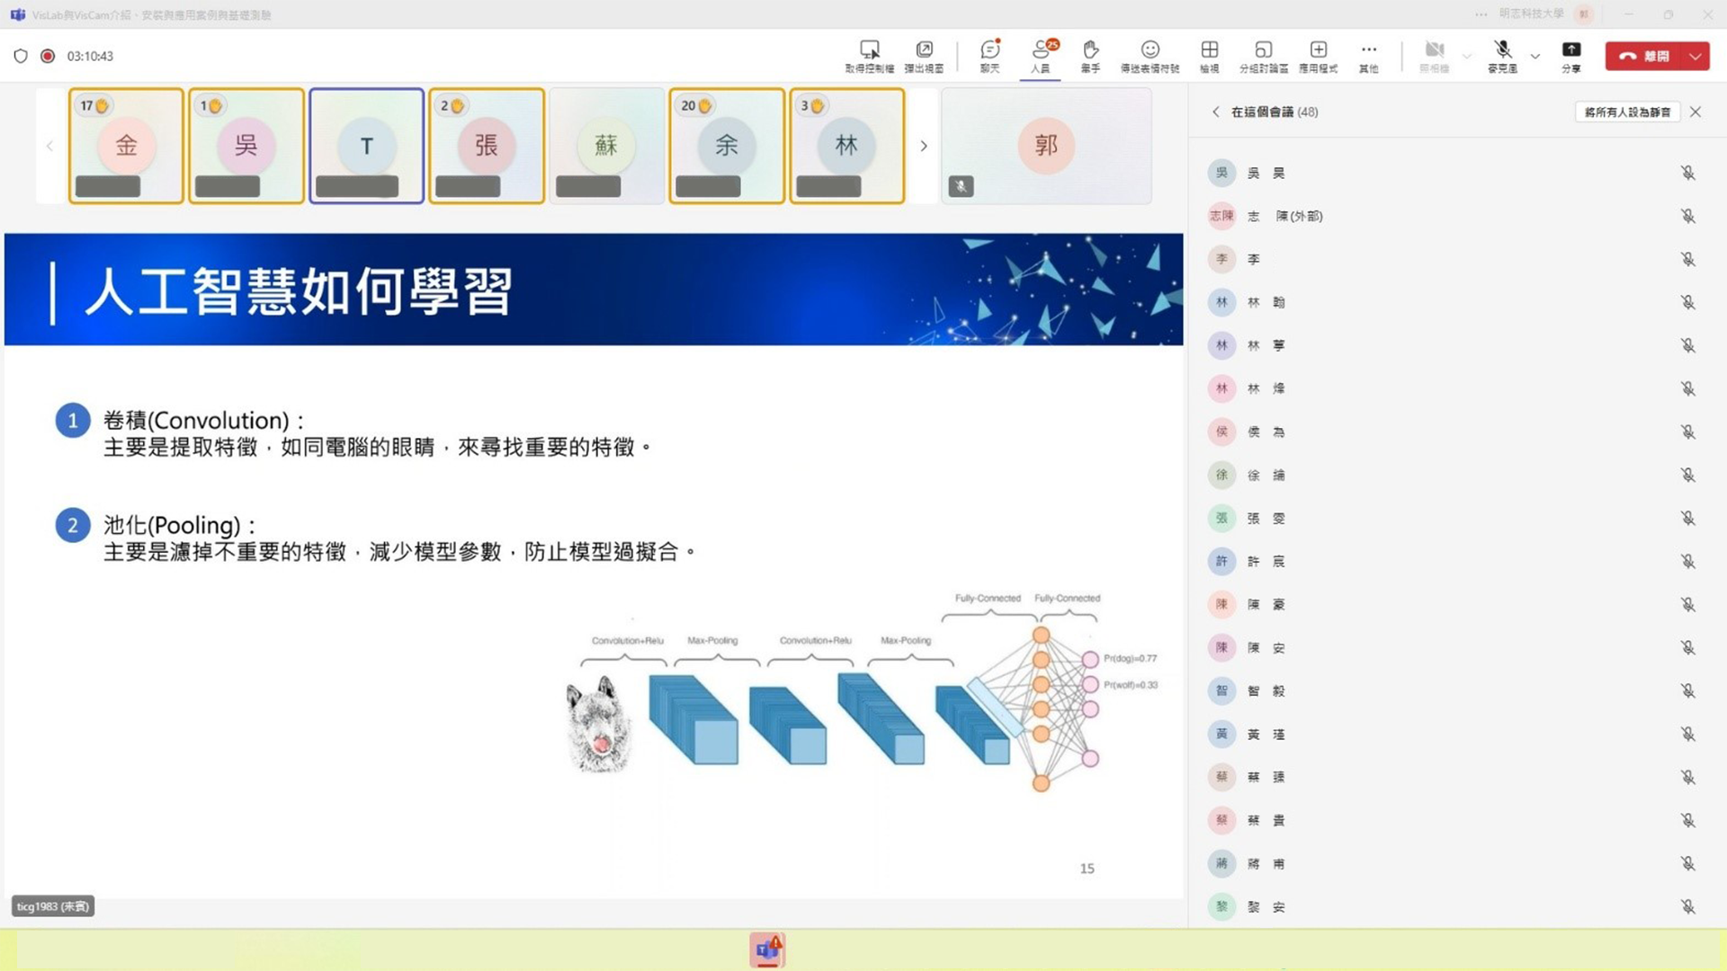
Task: Click the Teams icon in the taskbar
Action: [x=765, y=949]
